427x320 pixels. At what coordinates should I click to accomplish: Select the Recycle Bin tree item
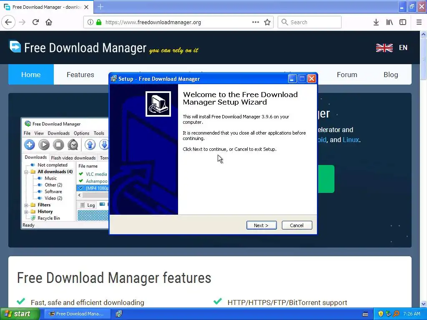[49, 218]
